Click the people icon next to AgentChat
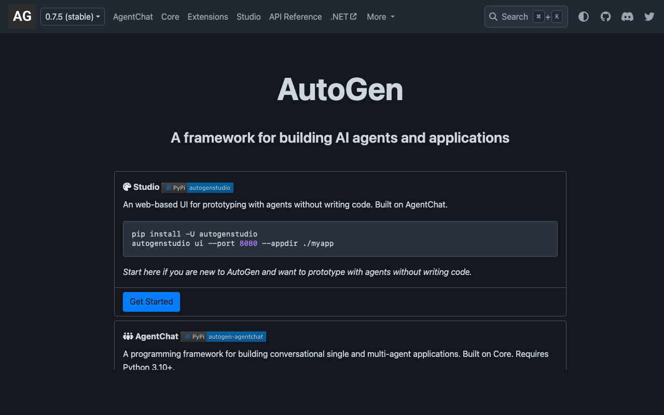Screen dimensions: 664x415 click(128, 336)
